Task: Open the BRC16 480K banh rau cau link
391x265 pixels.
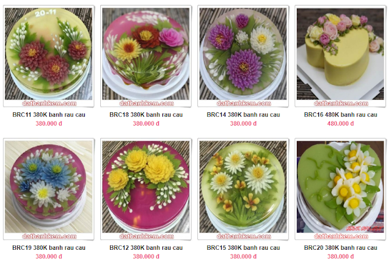Action: point(341,115)
